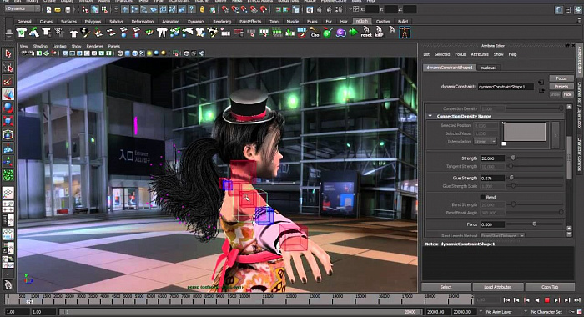584x317 pixels.
Task: Click the Strength value field showing 20.000
Action: pos(492,158)
